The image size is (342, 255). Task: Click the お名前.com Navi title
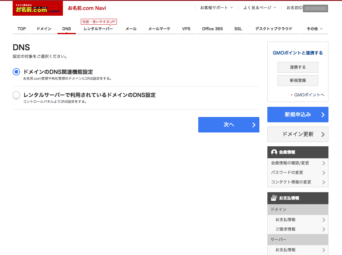(x=87, y=8)
